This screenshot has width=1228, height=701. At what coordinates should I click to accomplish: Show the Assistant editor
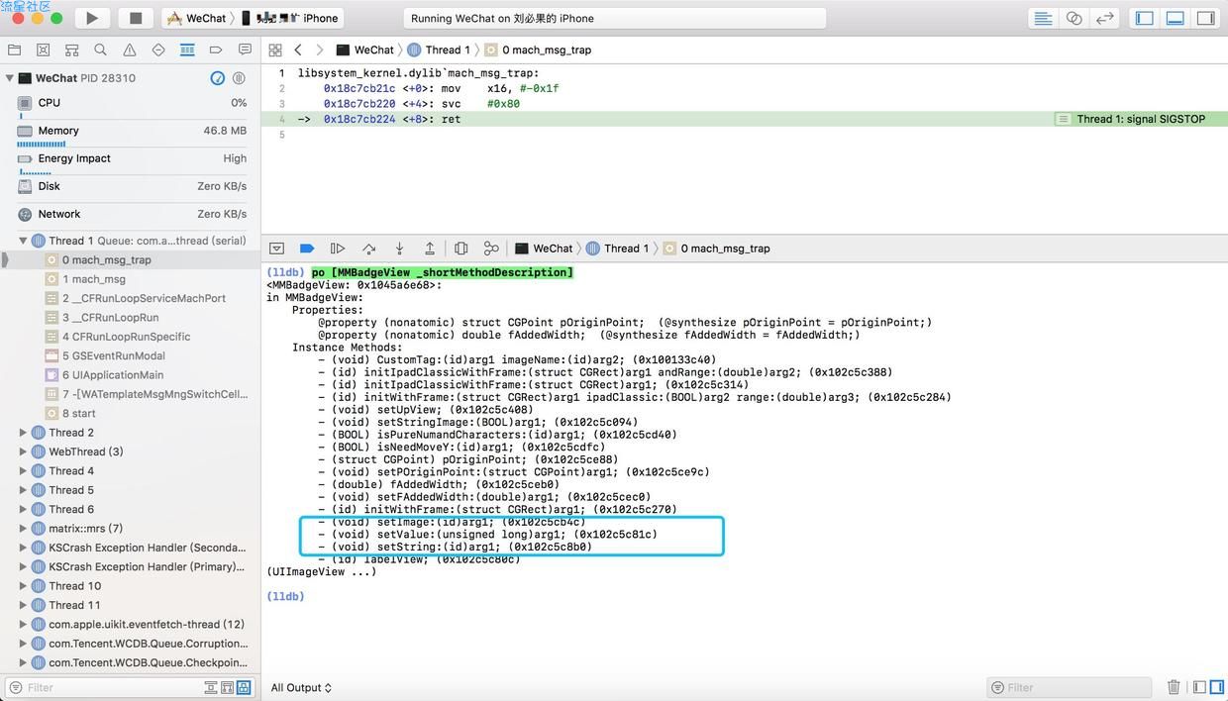(x=1074, y=18)
